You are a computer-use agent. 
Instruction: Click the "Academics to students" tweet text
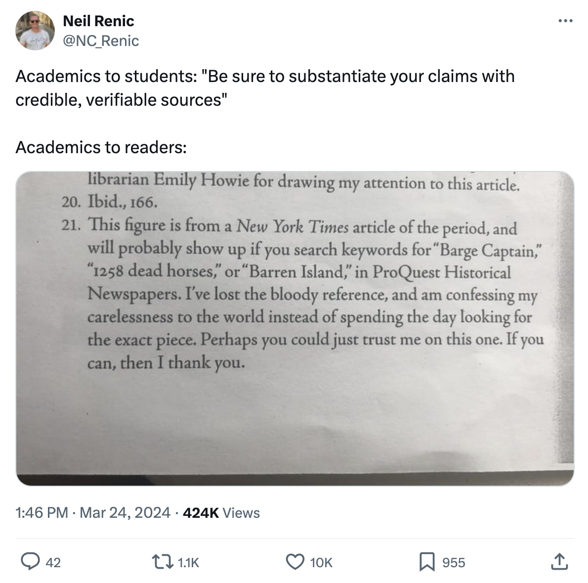coord(265,87)
